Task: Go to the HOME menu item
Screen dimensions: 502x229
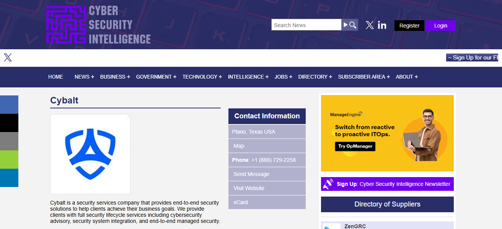Action: (x=55, y=77)
